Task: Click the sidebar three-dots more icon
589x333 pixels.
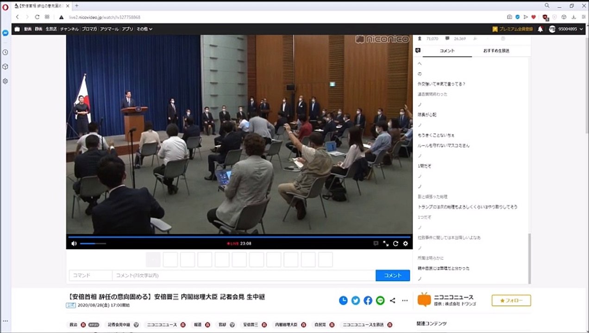Action: click(x=5, y=321)
